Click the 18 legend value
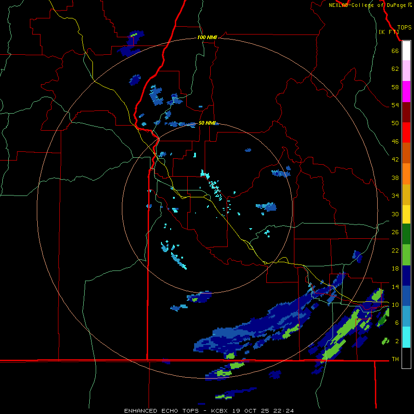414x414 pixels. click(x=395, y=269)
